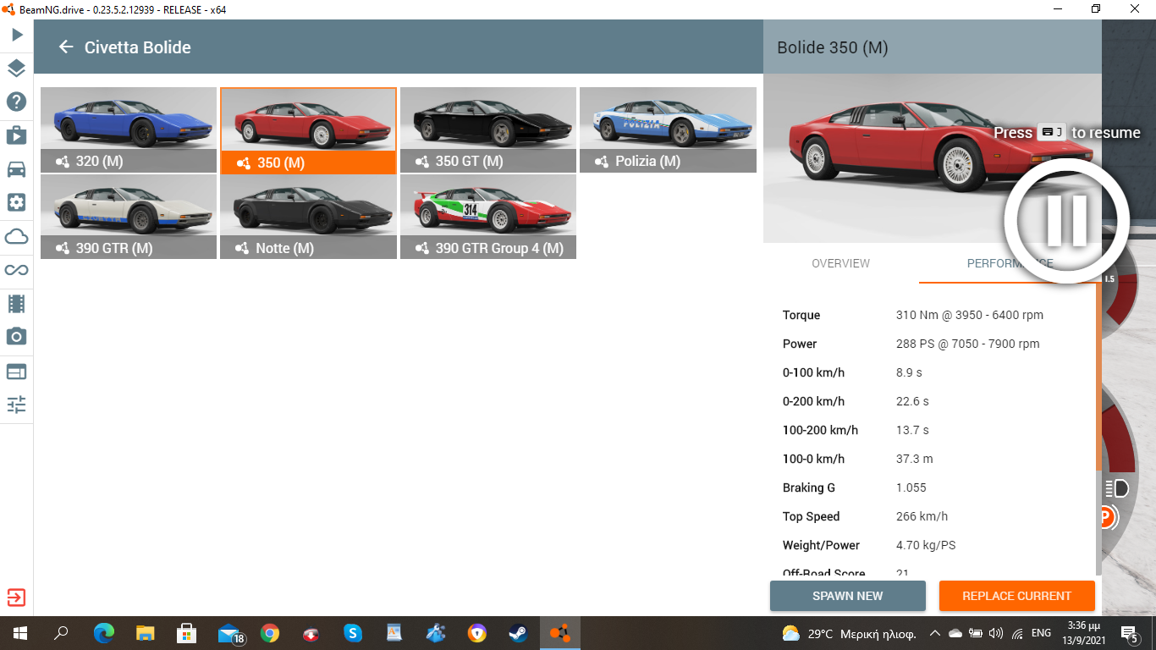
Task: Switch to the Overview tab
Action: [x=840, y=263]
